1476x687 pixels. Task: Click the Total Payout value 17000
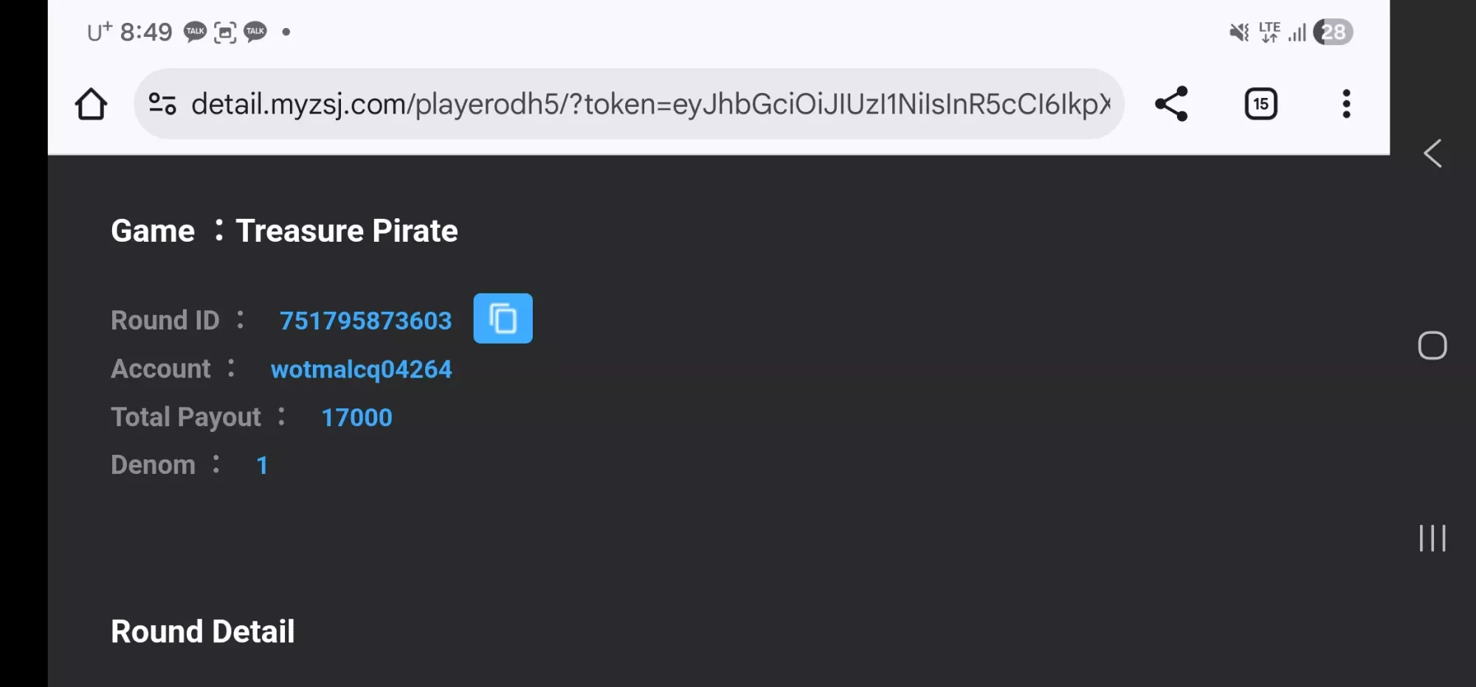coord(356,417)
